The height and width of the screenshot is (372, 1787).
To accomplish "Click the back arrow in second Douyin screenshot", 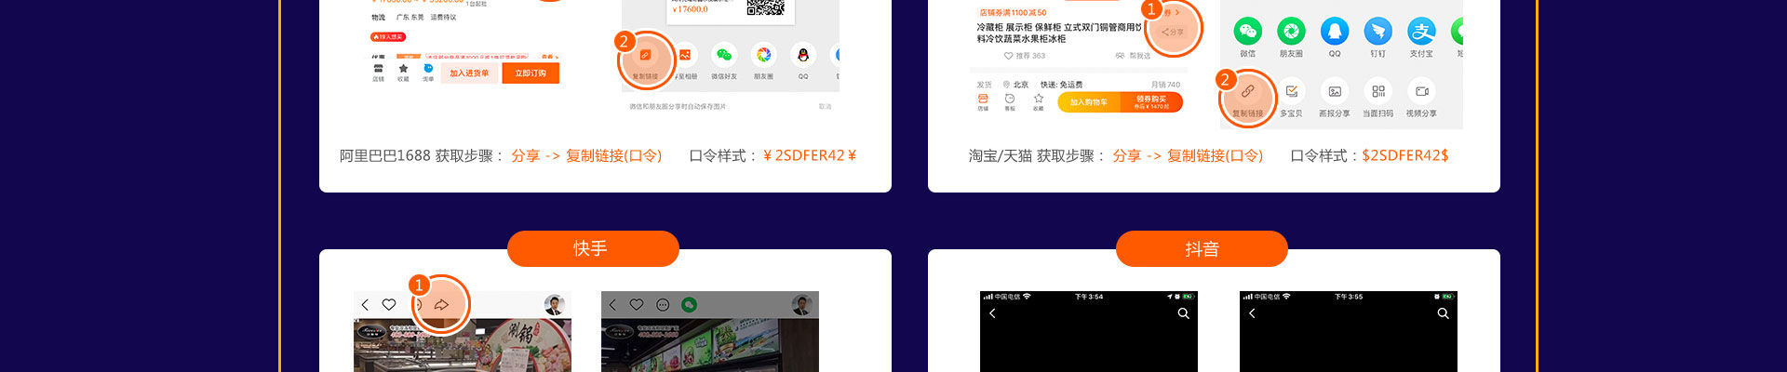I will (1252, 313).
